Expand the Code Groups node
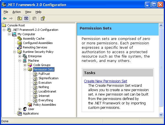Viewport: 165px width, 125px height. tap(25, 65)
